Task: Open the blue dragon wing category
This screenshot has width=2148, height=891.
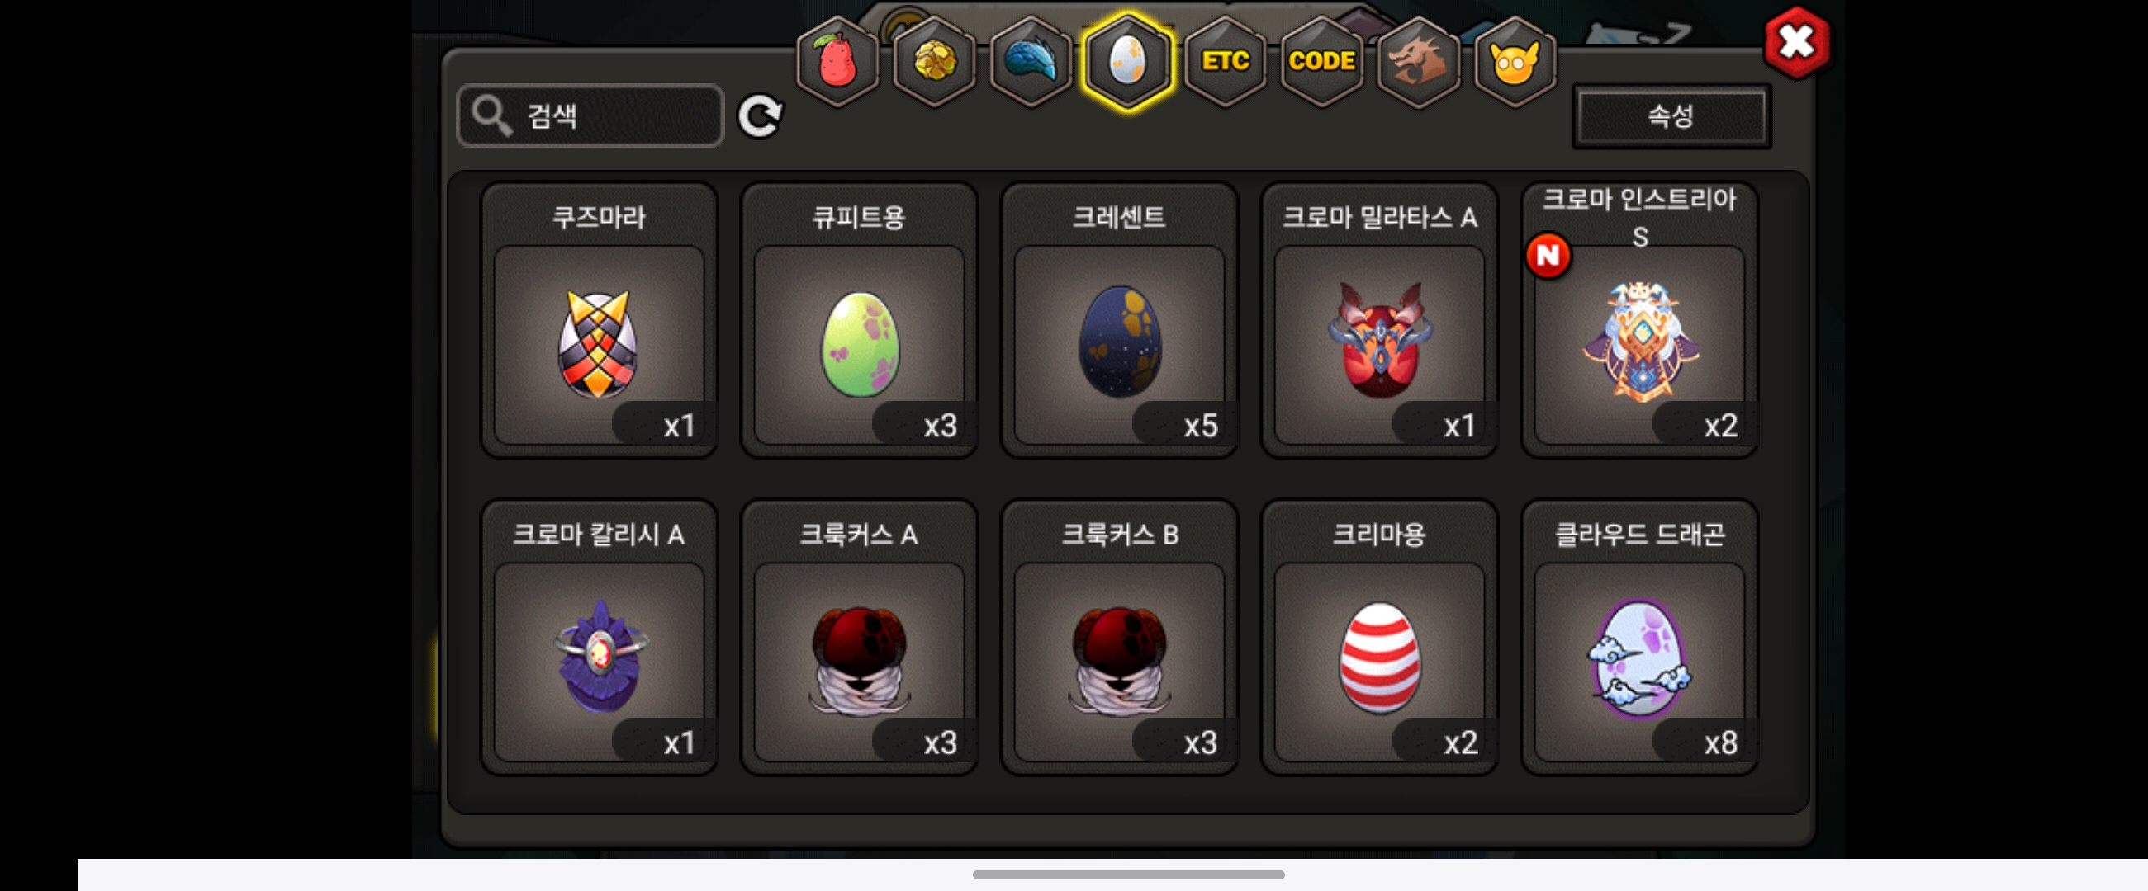Action: (x=1031, y=62)
